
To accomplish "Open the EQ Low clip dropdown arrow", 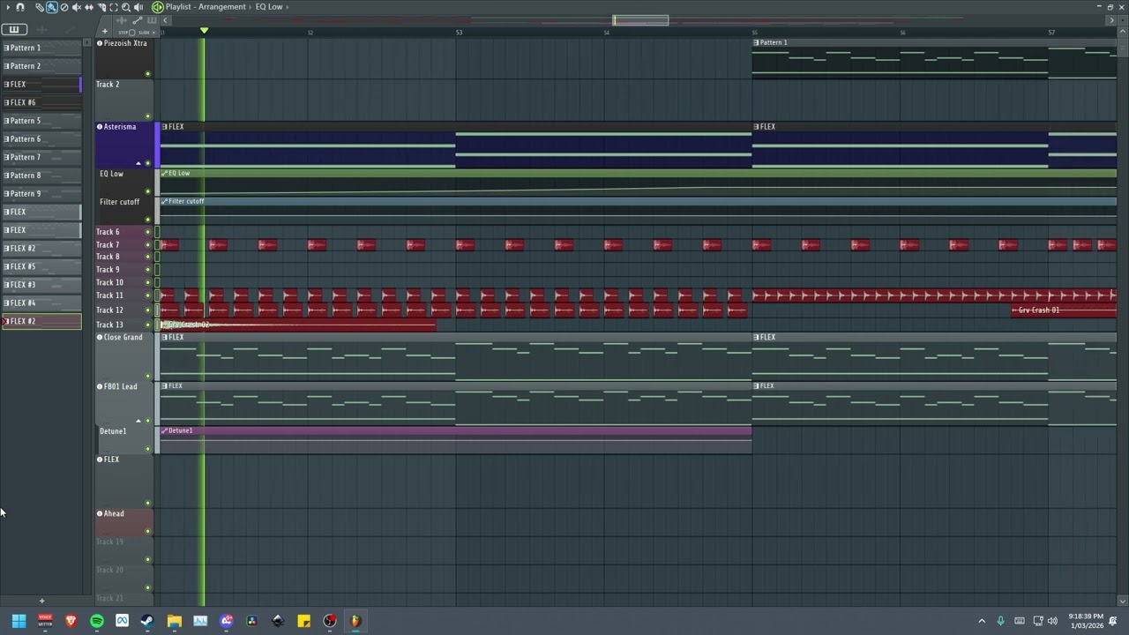I will 288,7.
